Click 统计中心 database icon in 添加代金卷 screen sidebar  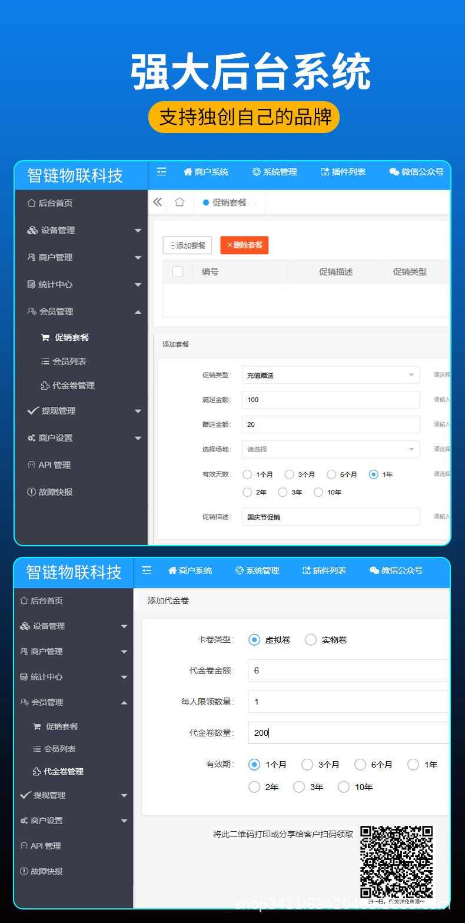(24, 677)
